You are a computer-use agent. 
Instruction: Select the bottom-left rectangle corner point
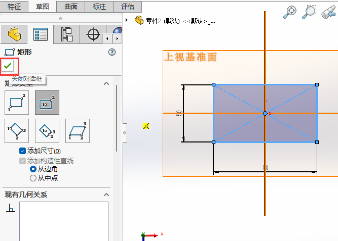[x=214, y=142]
